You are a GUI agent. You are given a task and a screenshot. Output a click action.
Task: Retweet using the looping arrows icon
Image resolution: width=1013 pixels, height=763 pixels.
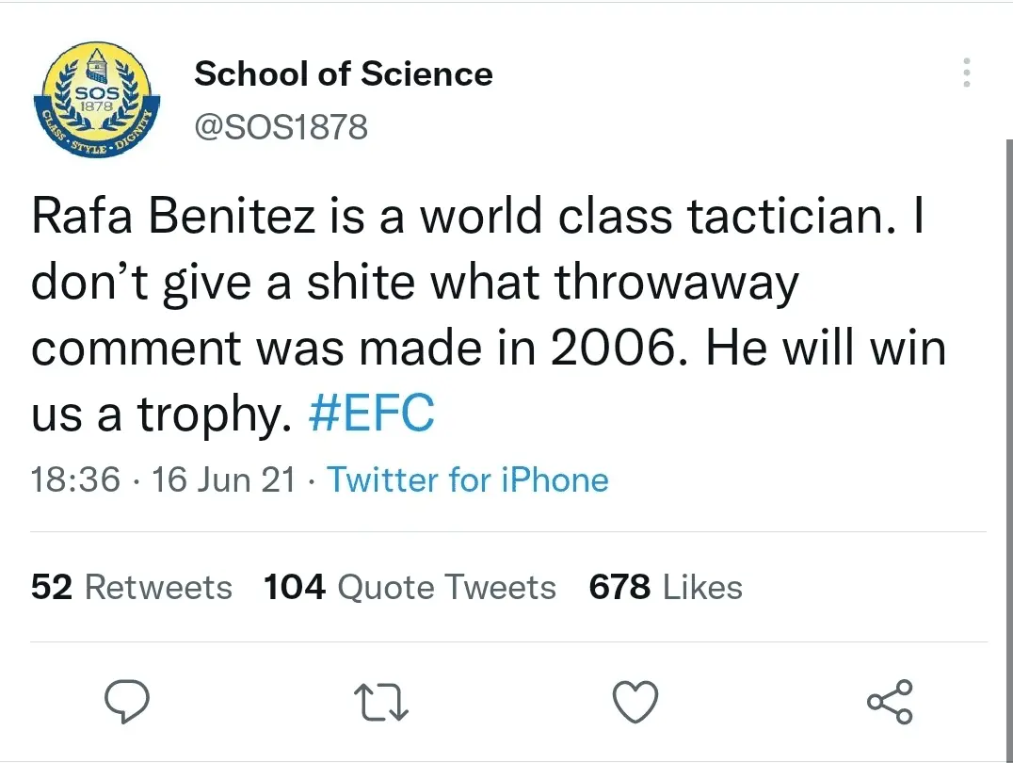[x=380, y=703]
